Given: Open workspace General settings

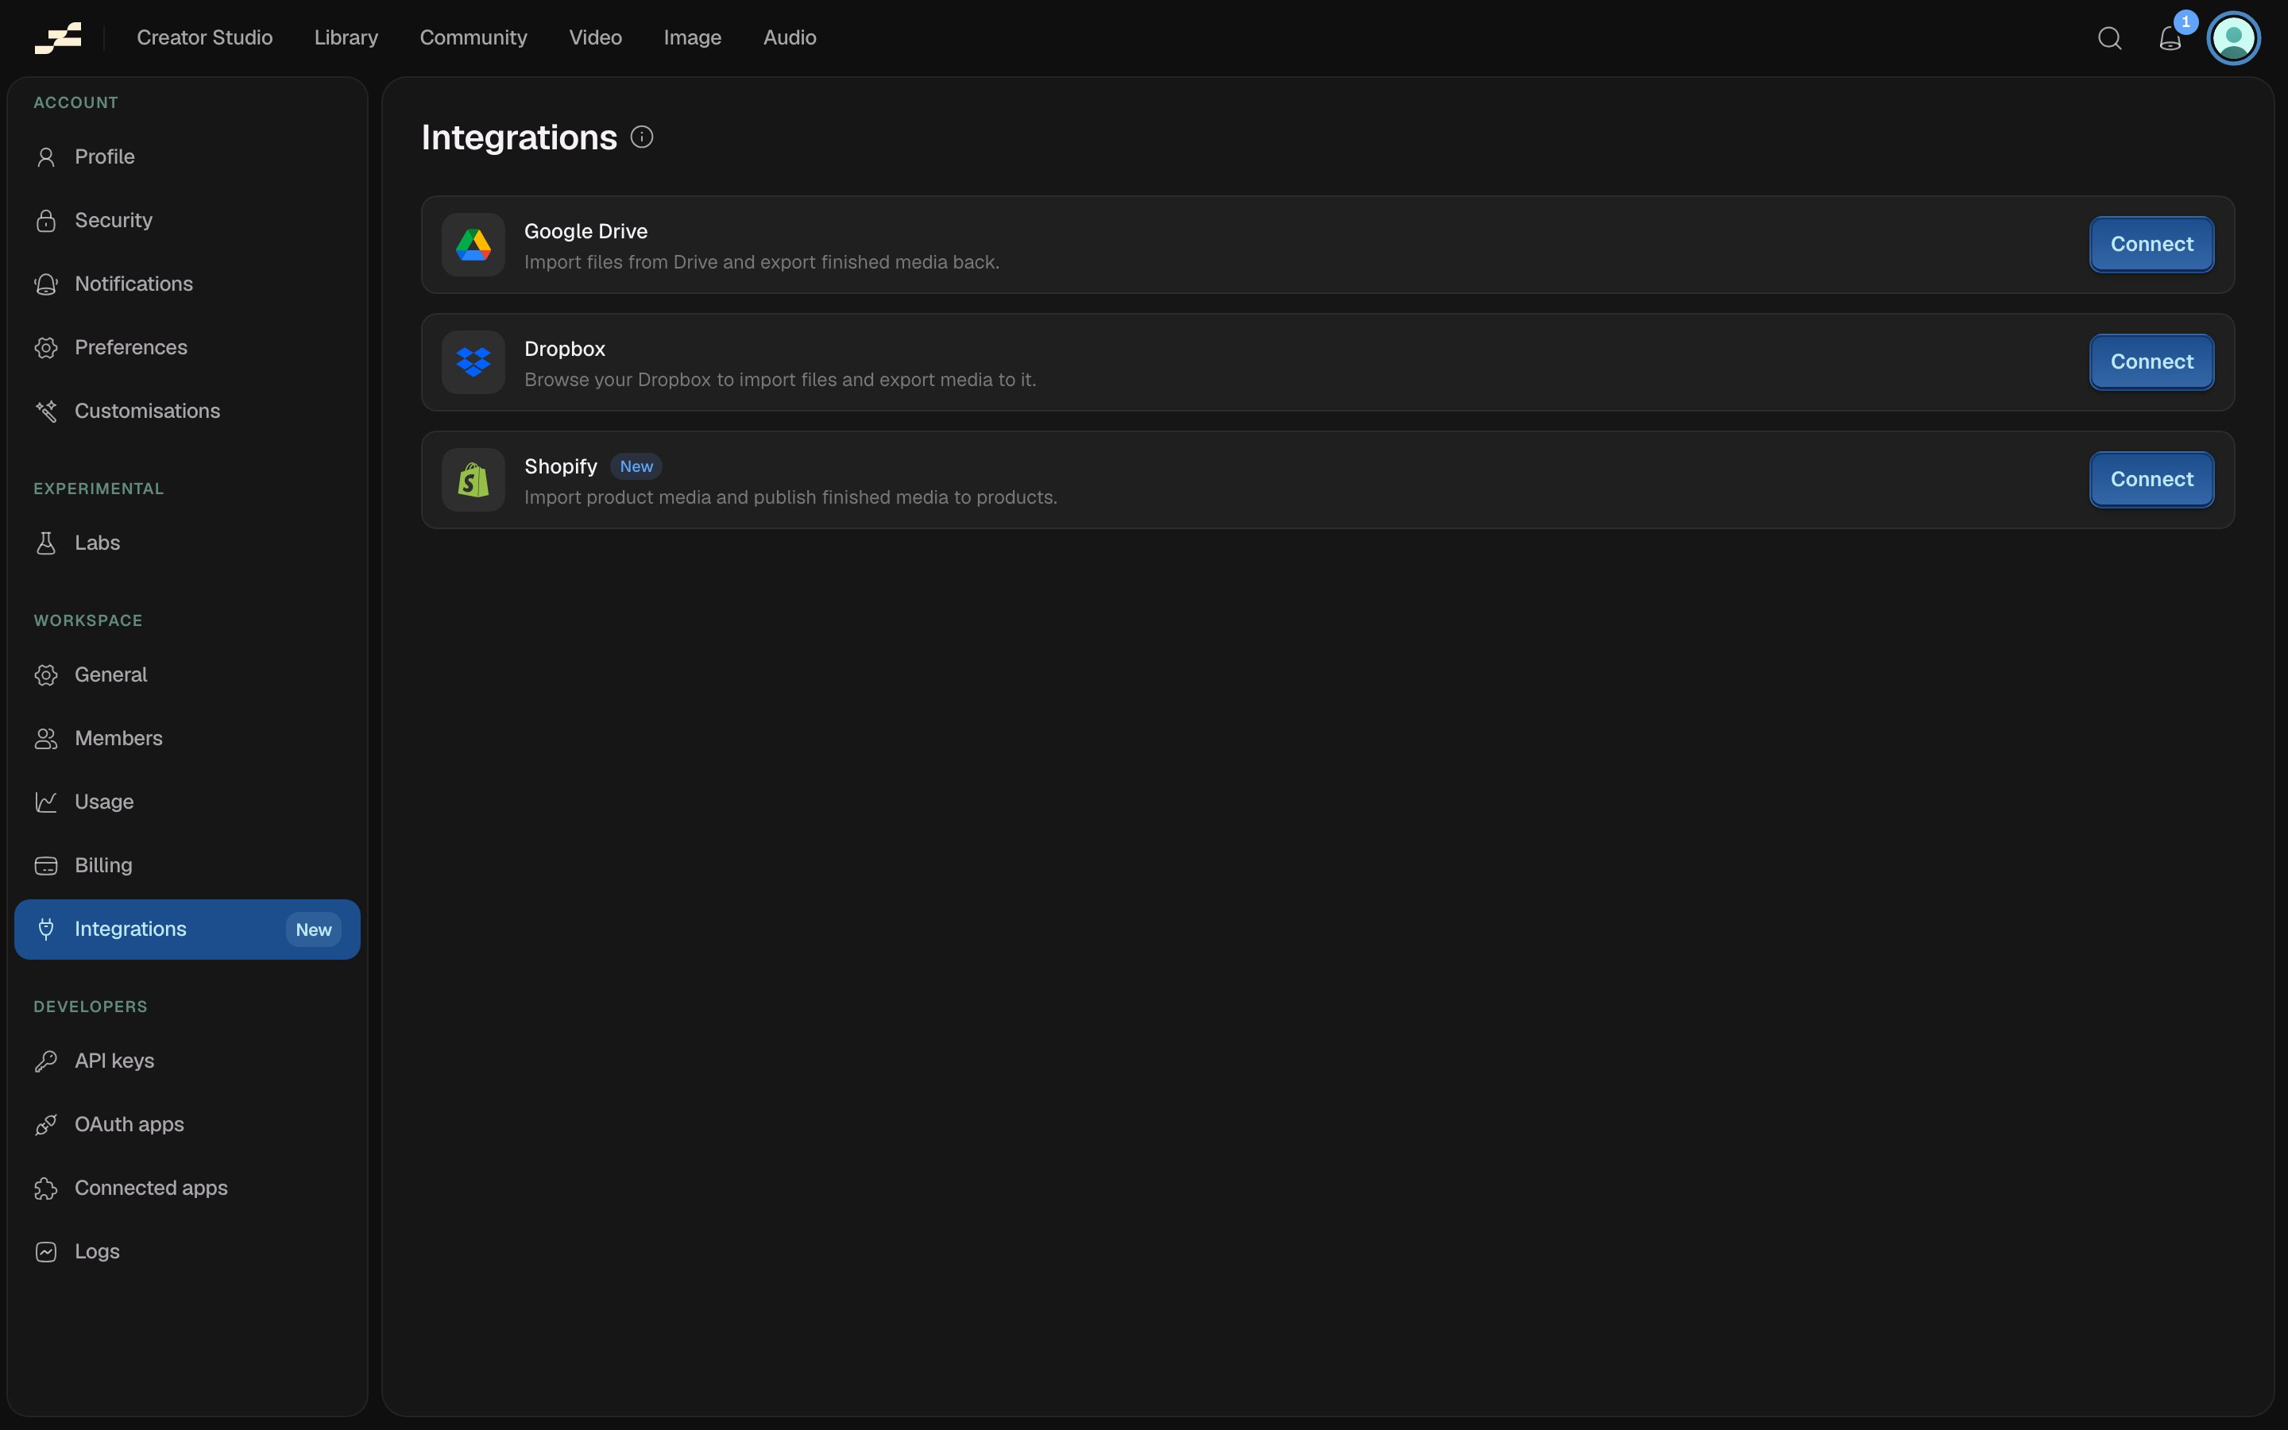Looking at the screenshot, I should point(187,674).
